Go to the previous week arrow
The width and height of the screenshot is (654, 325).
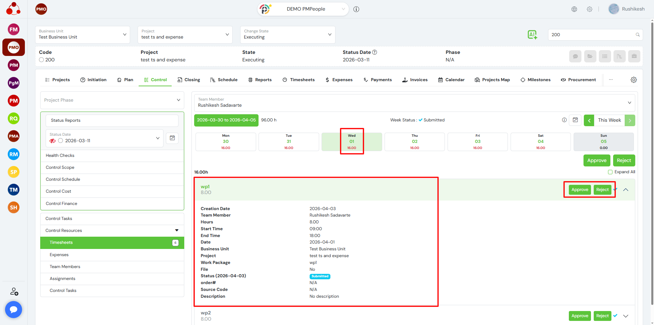pos(589,120)
